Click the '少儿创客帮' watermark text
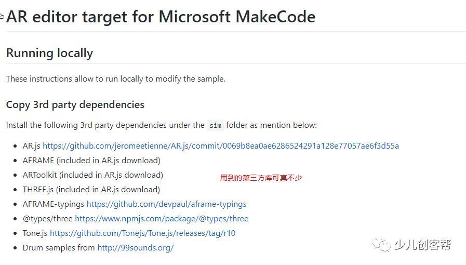466x265 pixels. (422, 245)
